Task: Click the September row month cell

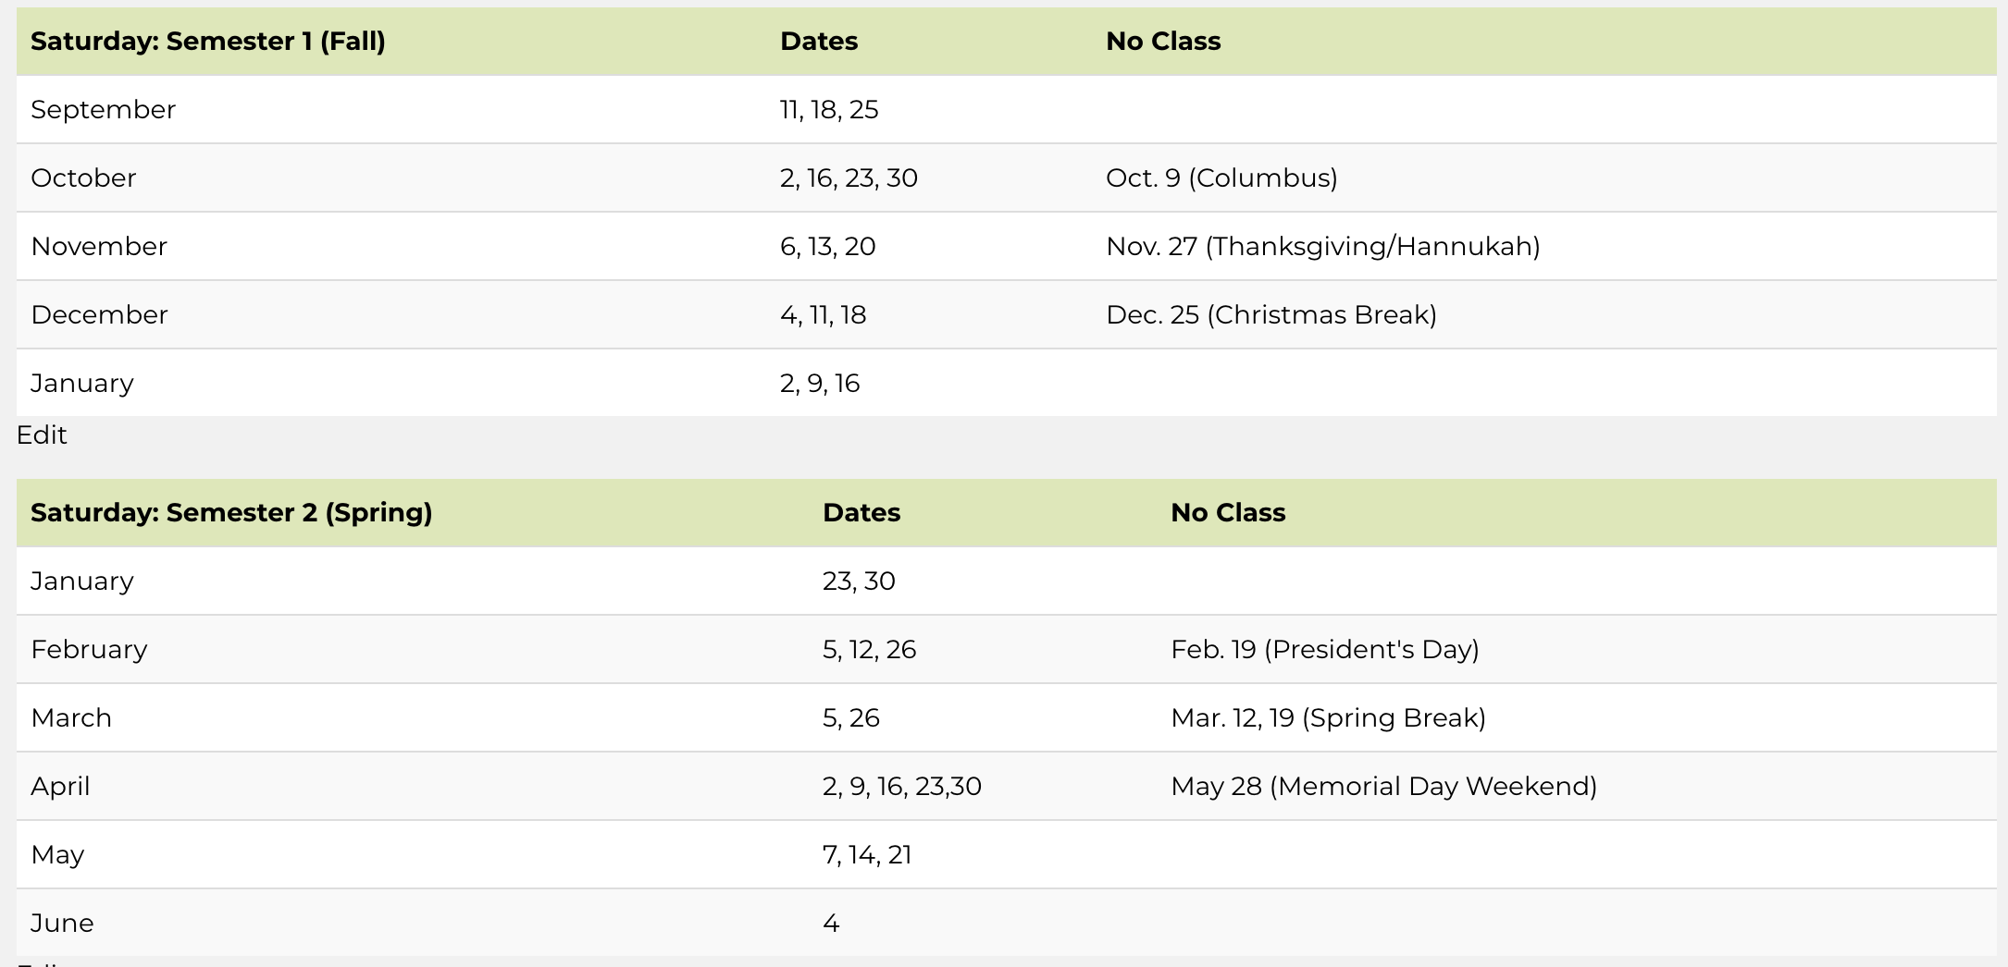Action: pyautogui.click(x=103, y=110)
